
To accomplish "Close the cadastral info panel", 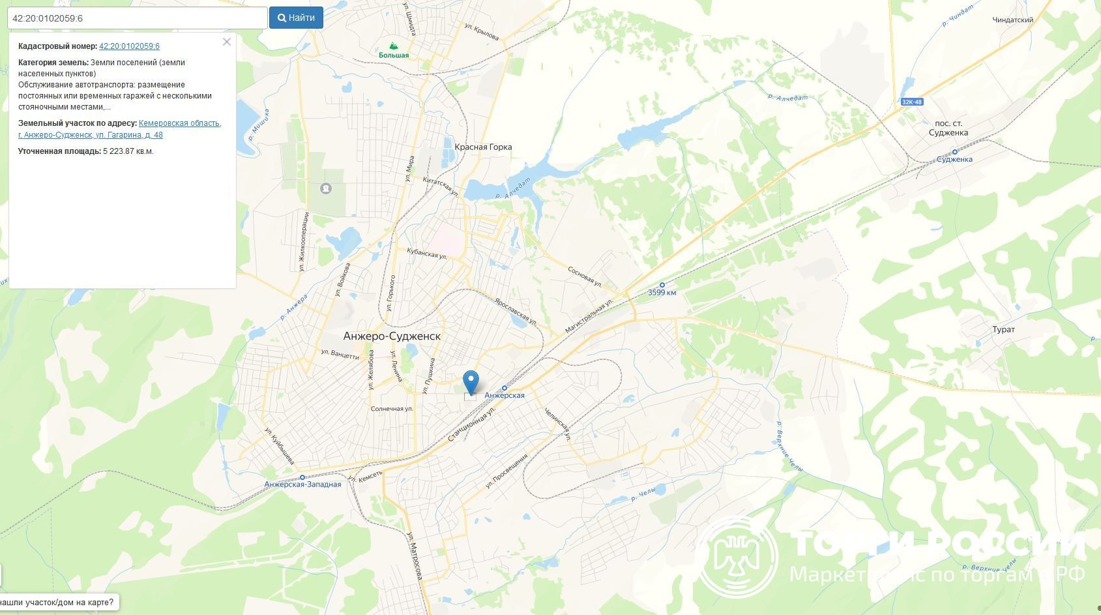I will pos(226,42).
